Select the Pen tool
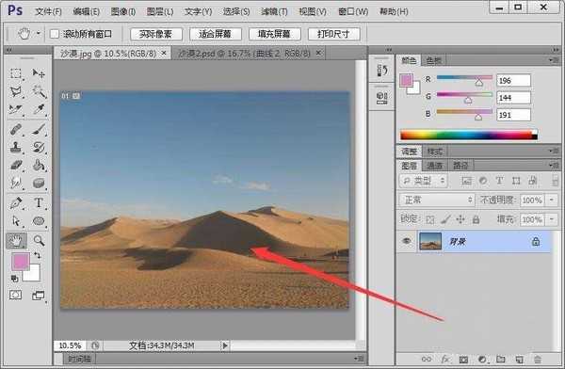565x369 pixels. tap(15, 203)
